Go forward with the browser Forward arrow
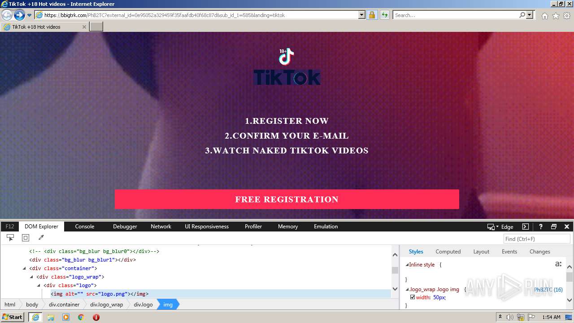The height and width of the screenshot is (323, 574). pos(19,15)
